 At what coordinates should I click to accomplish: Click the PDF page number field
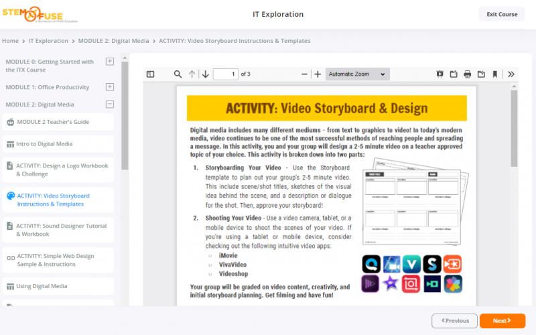point(225,74)
